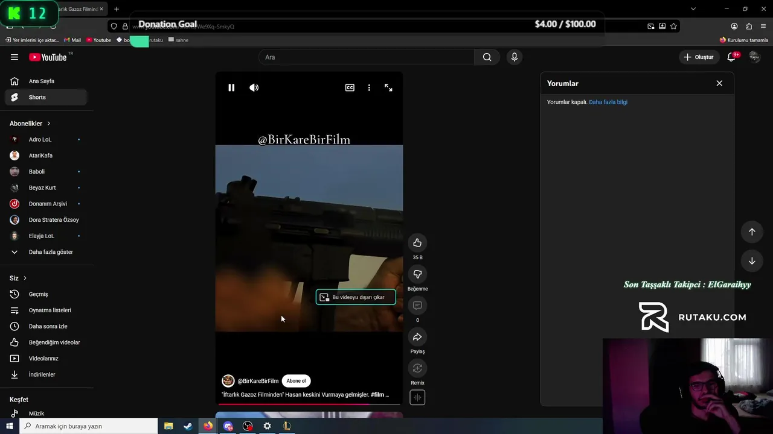Open 'Geçmiş' watch history
773x434 pixels.
click(46, 294)
